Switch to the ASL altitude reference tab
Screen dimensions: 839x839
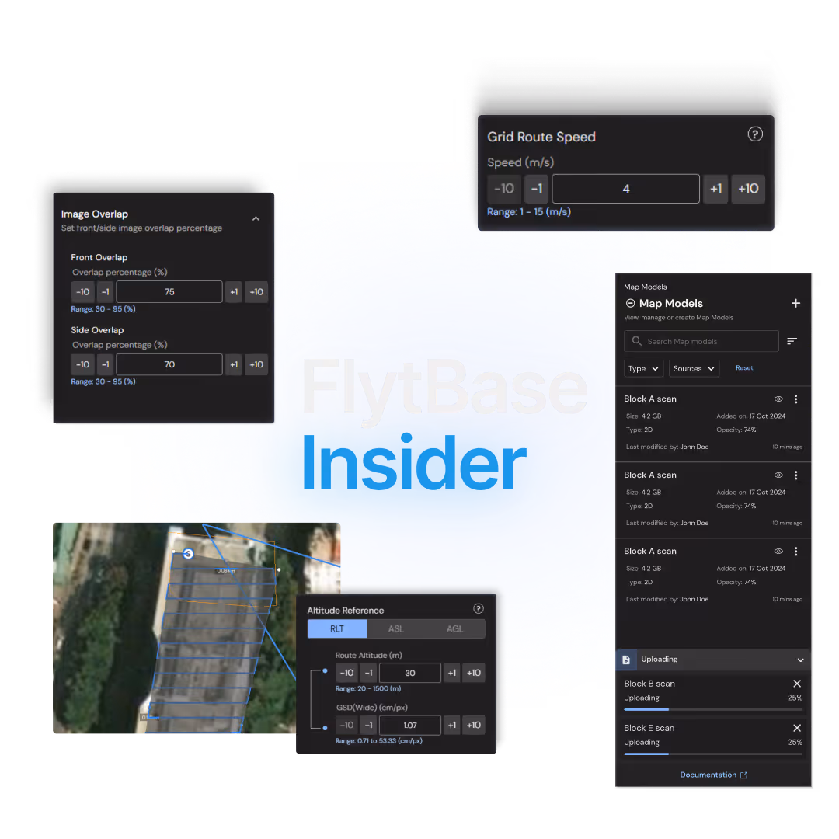coord(395,628)
